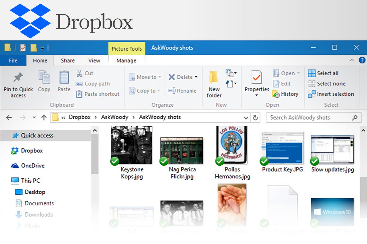
Task: Select the baby foot photo thumbnail
Action: click(232, 205)
